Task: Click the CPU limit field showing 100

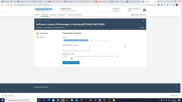Action: pos(67,56)
